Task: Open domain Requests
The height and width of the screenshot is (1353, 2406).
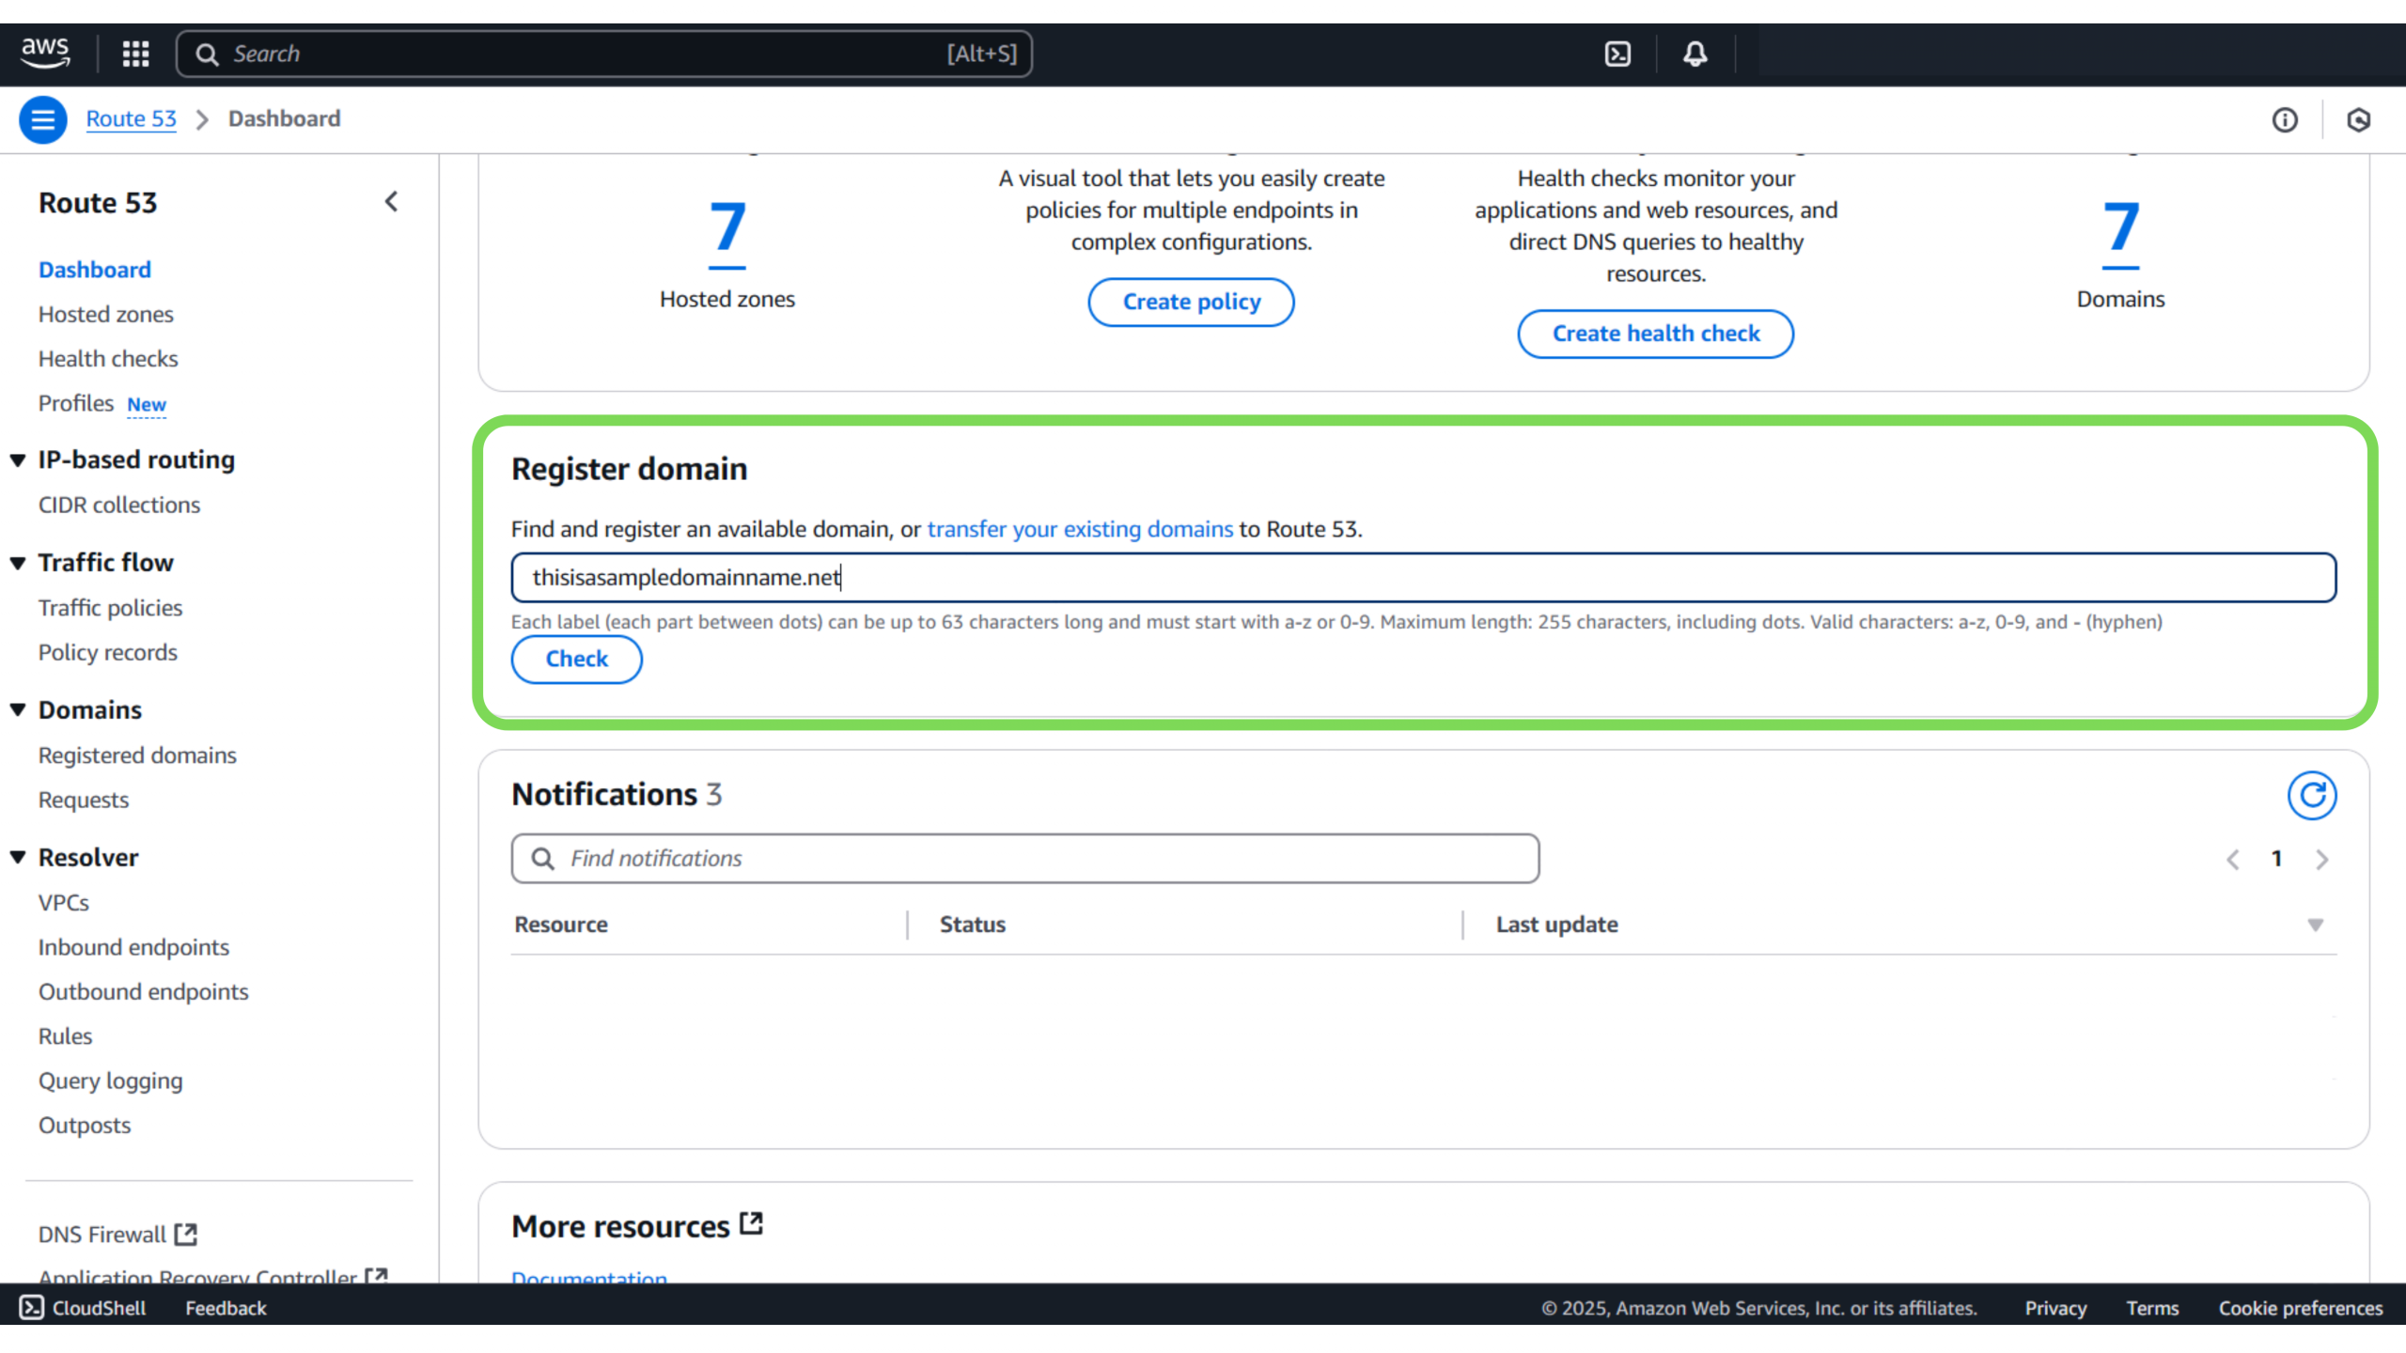Action: 84,800
